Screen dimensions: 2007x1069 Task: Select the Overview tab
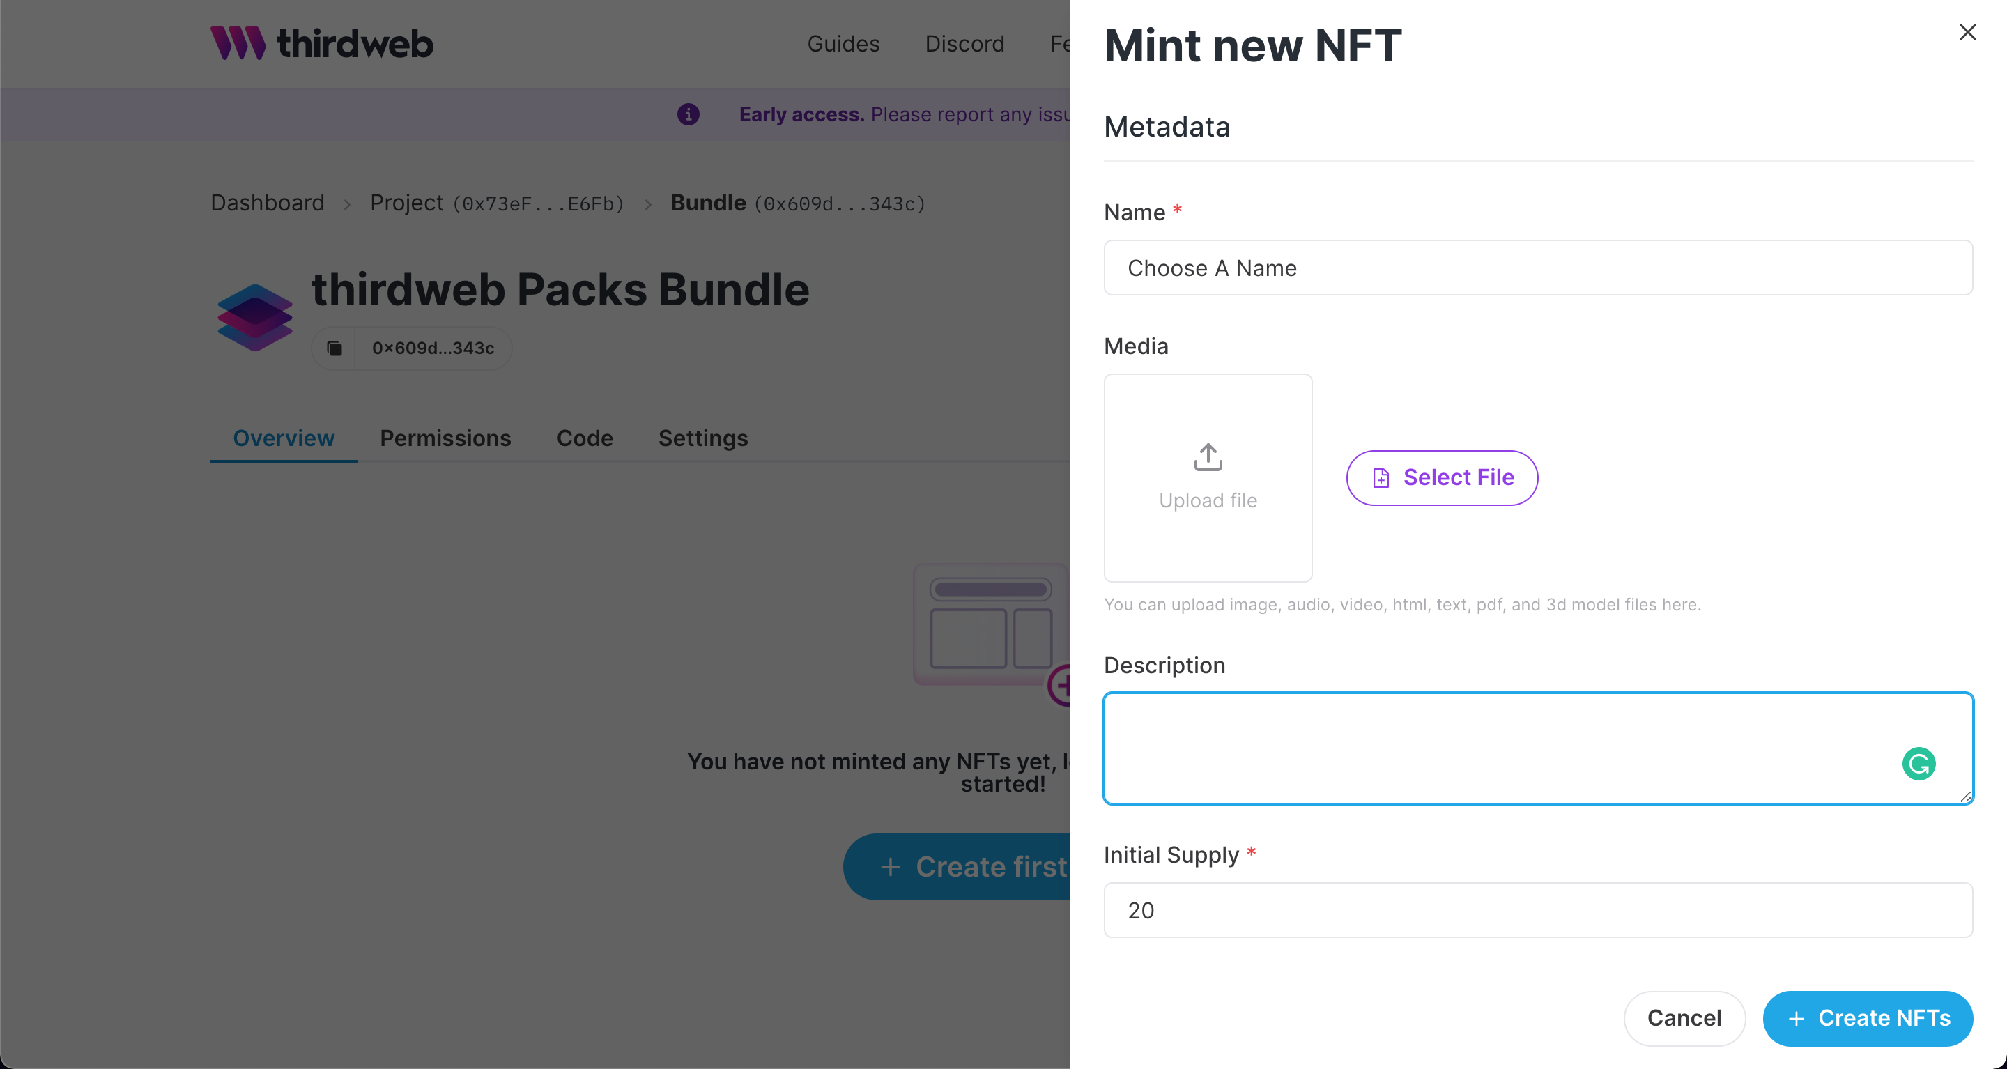(x=284, y=438)
